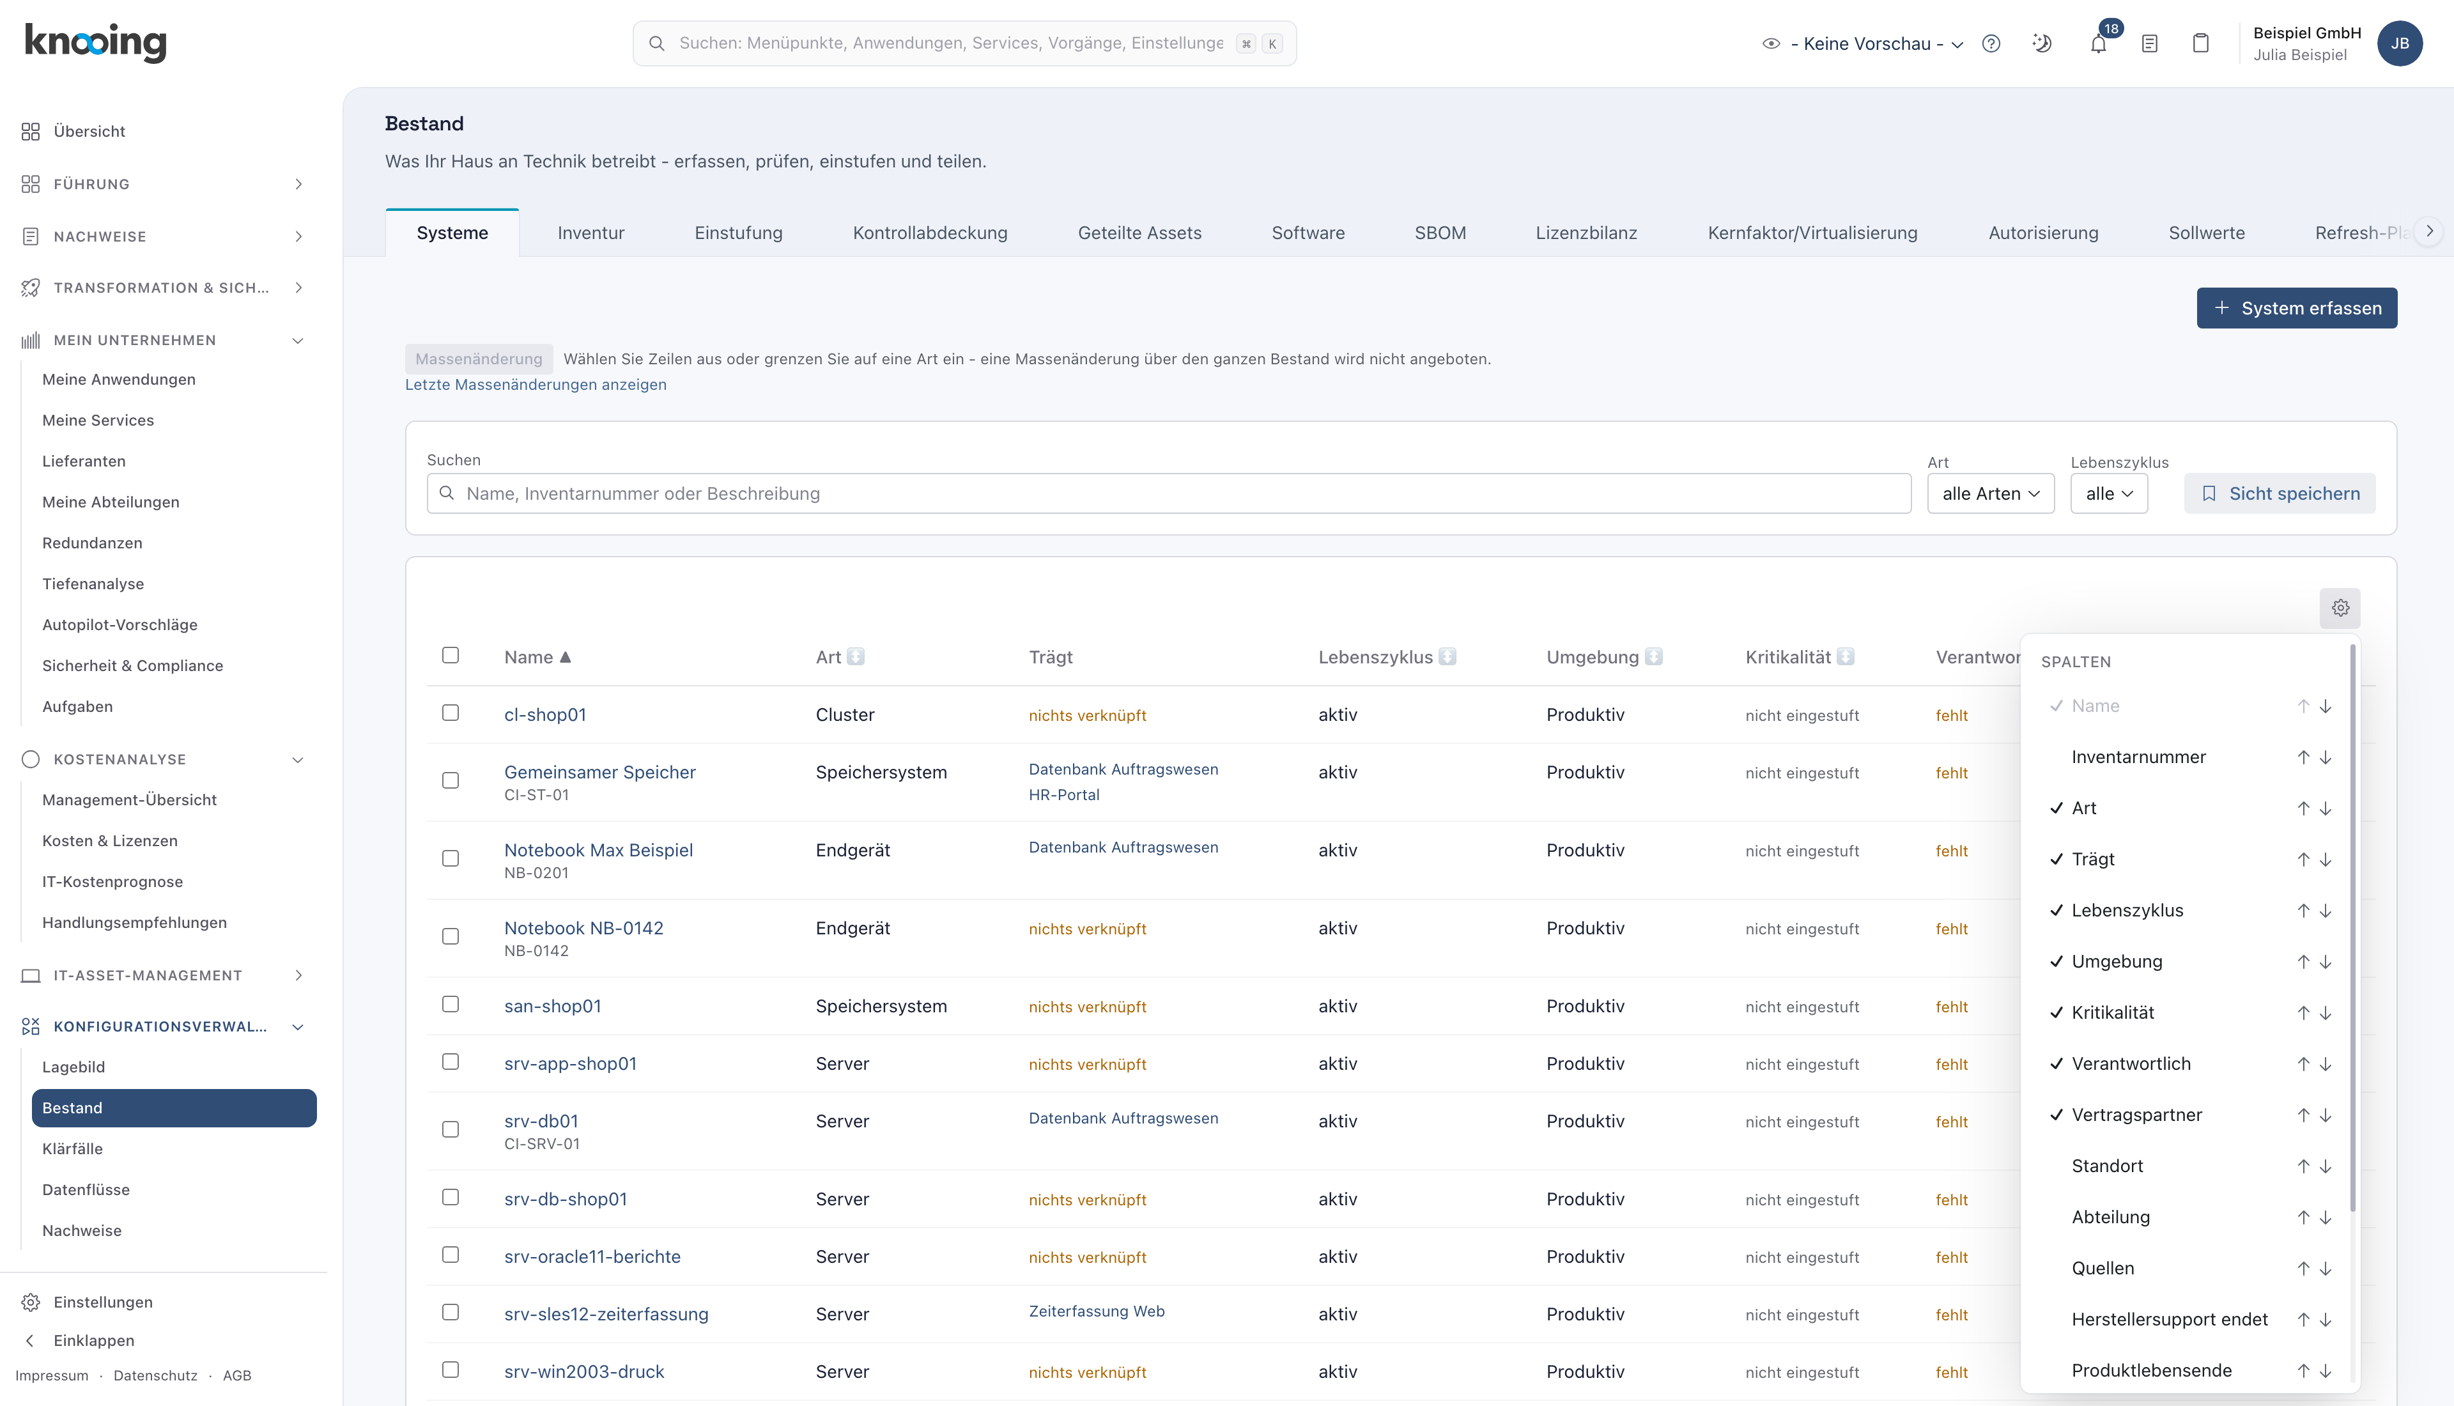Move Quellen column down arrow

coord(2326,1269)
